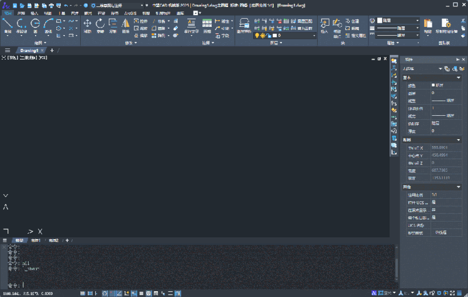The height and width of the screenshot is (297, 468).
Task: Open the layer 0 dropdown list
Action: point(314,36)
